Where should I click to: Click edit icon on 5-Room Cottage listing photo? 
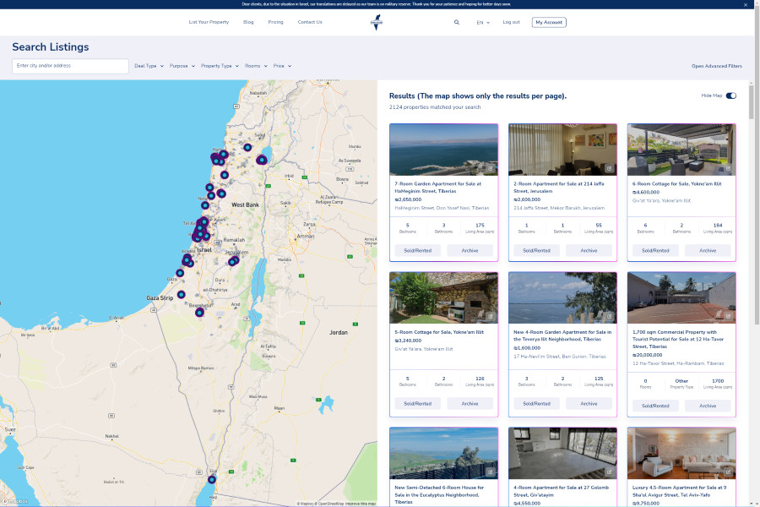pos(490,317)
